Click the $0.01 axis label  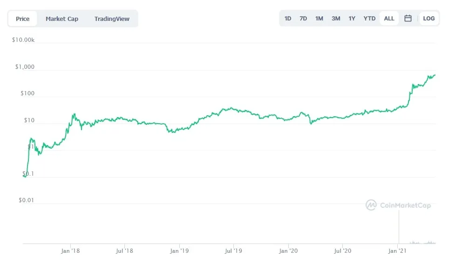pos(27,200)
